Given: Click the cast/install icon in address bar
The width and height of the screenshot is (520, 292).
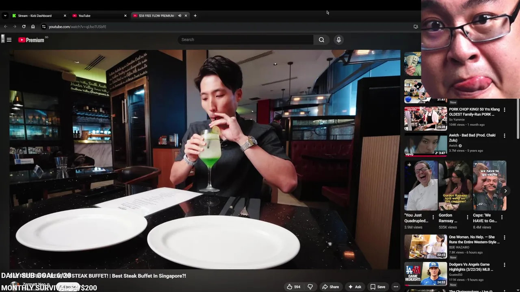Looking at the screenshot, I should click(416, 27).
